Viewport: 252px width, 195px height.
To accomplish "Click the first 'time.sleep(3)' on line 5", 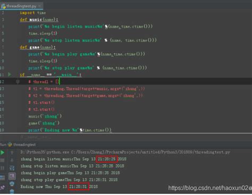I will [43, 33].
